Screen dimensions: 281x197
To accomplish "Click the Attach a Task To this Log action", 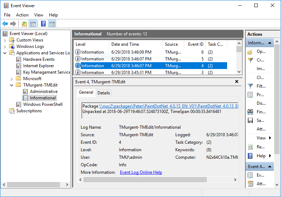I will (x=261, y=129).
